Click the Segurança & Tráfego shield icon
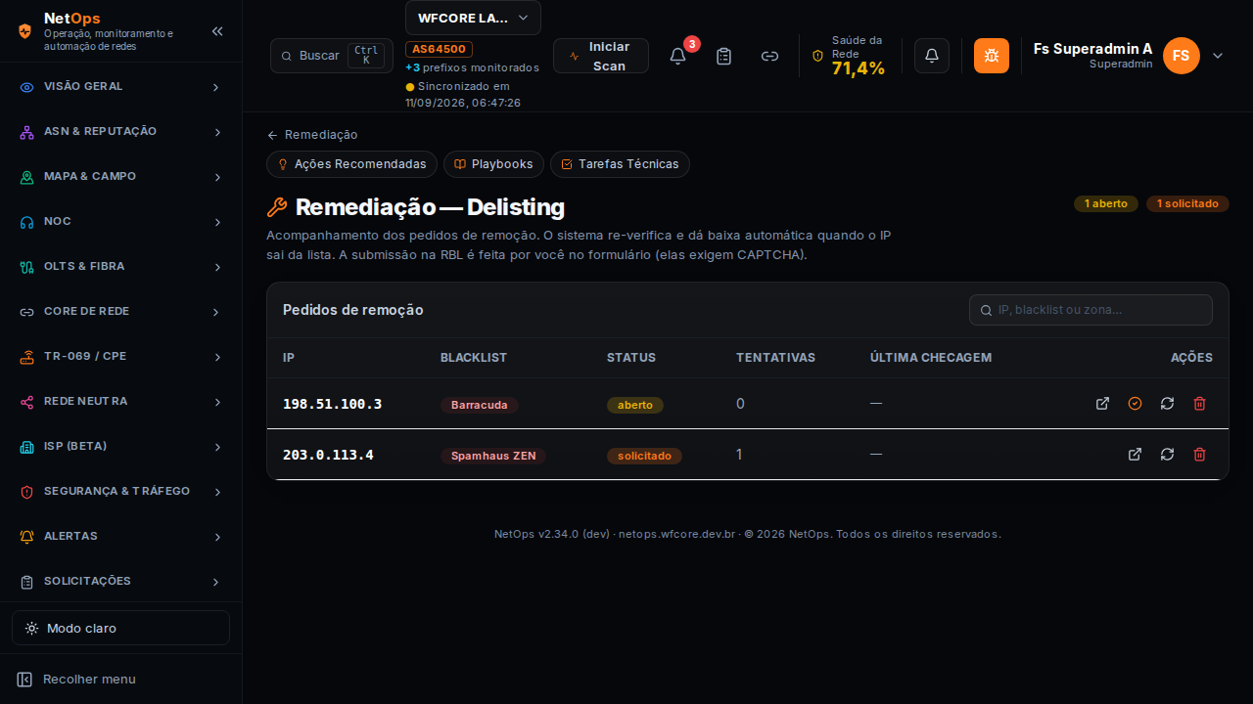 (27, 492)
